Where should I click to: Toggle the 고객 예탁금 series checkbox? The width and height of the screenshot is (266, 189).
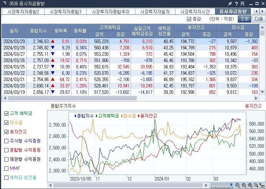click(6, 114)
